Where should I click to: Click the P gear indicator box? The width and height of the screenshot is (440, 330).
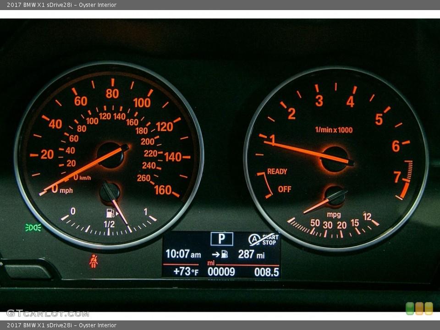pos(222,239)
